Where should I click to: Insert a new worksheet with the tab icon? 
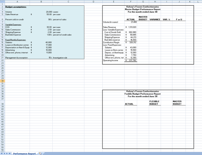click(40, 153)
